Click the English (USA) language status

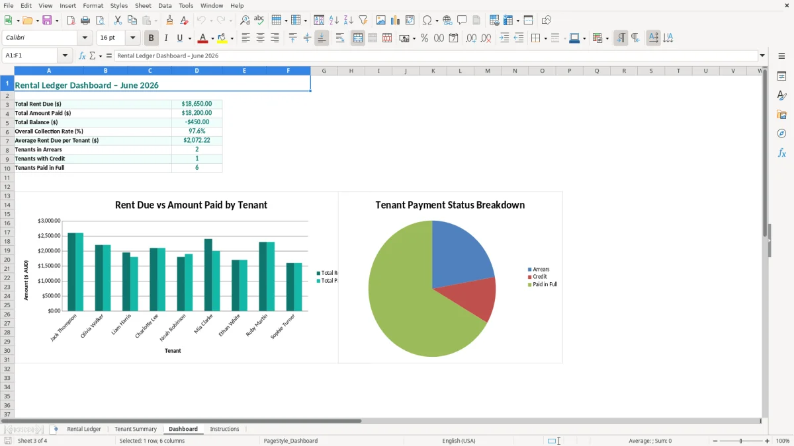point(459,441)
